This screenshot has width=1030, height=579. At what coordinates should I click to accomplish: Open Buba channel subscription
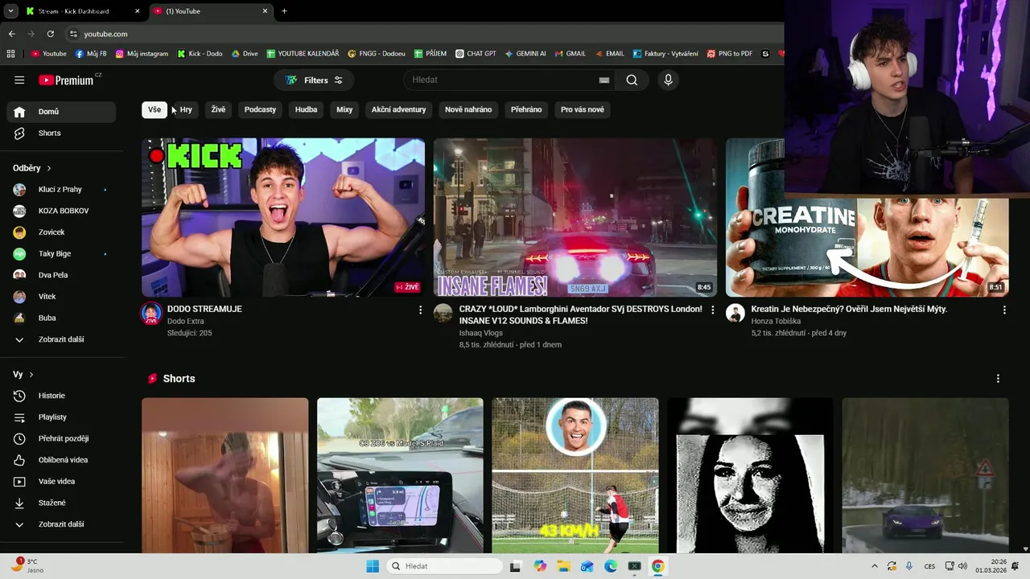pos(61,318)
